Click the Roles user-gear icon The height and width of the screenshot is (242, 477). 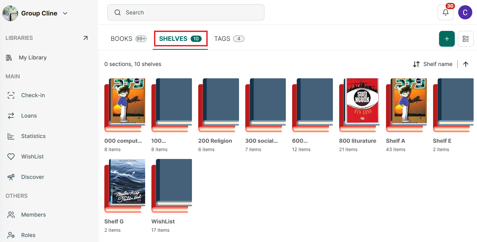[x=11, y=235]
